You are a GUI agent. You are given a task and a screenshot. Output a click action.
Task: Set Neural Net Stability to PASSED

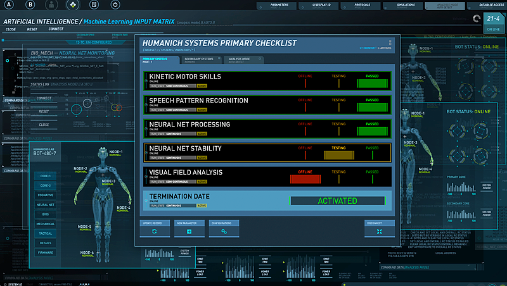point(372,152)
